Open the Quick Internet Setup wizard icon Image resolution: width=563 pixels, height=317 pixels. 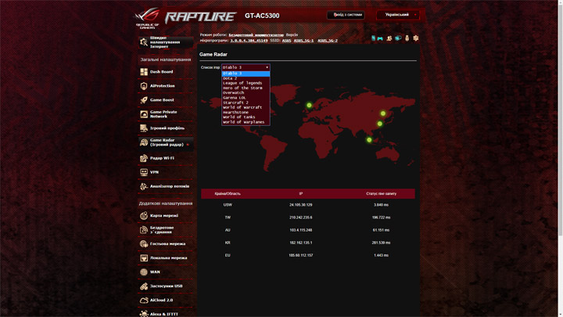tap(144, 42)
